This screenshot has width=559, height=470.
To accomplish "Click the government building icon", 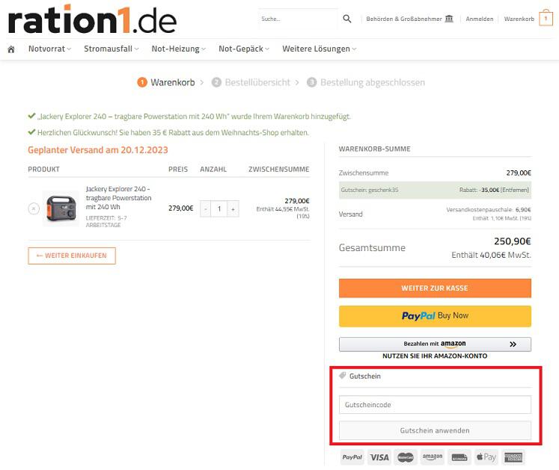I will pos(449,19).
